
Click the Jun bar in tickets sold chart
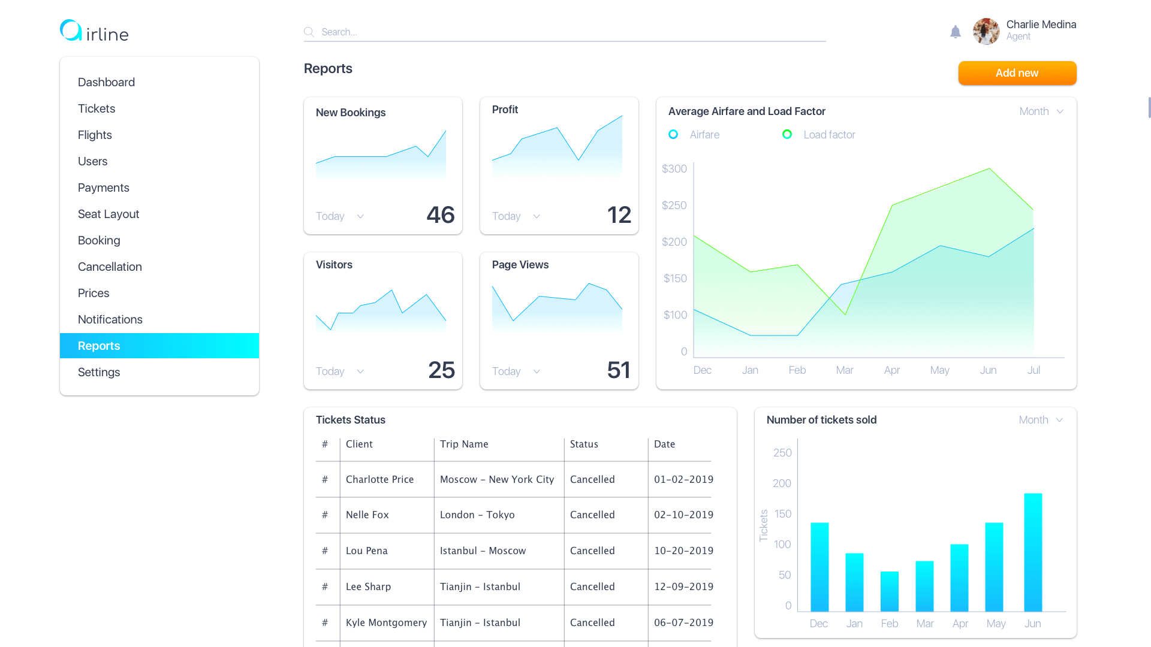pos(1033,552)
